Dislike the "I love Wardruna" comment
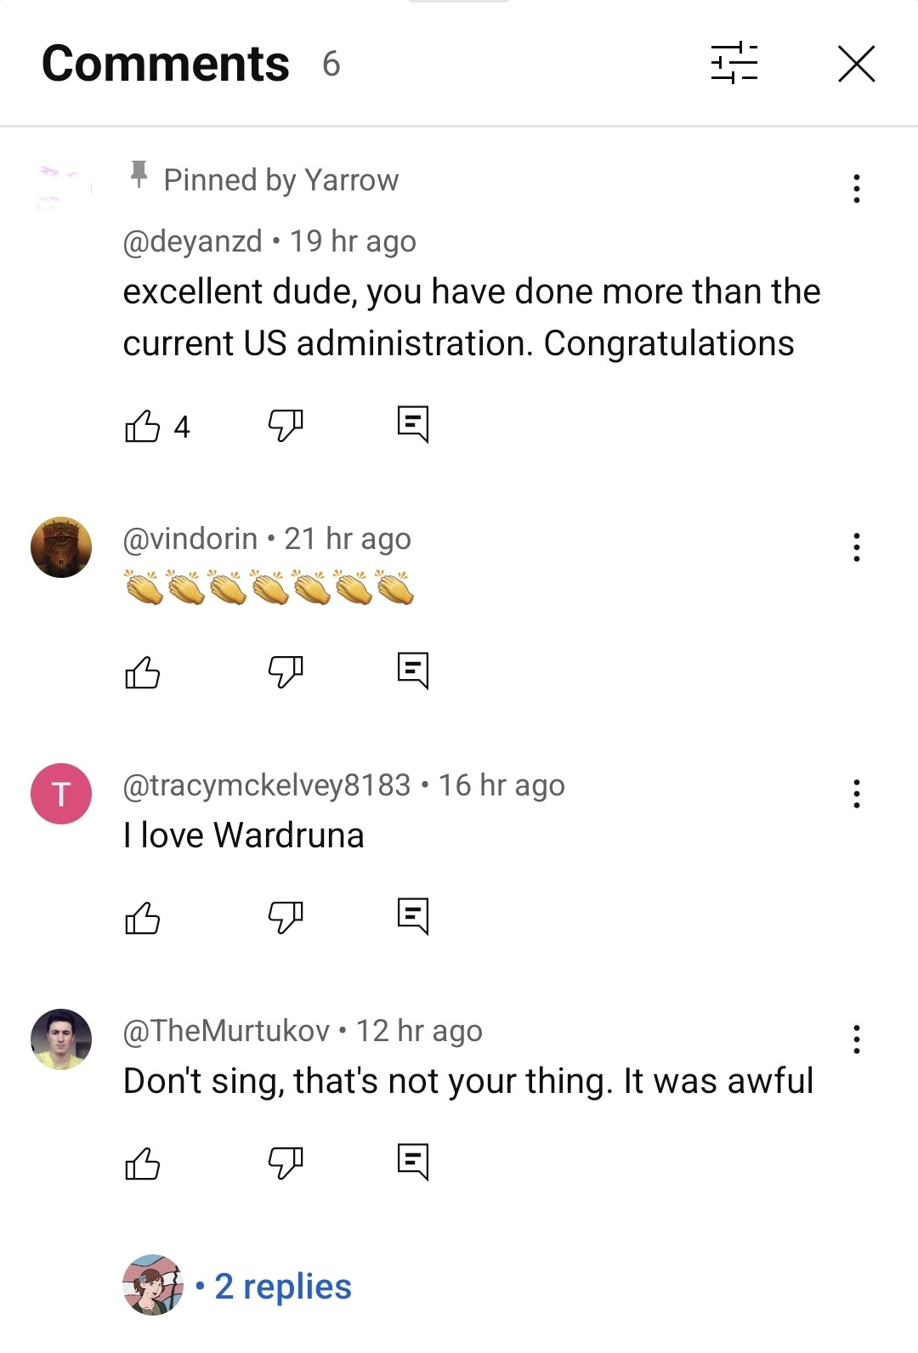Image resolution: width=918 pixels, height=1353 pixels. coord(286,917)
